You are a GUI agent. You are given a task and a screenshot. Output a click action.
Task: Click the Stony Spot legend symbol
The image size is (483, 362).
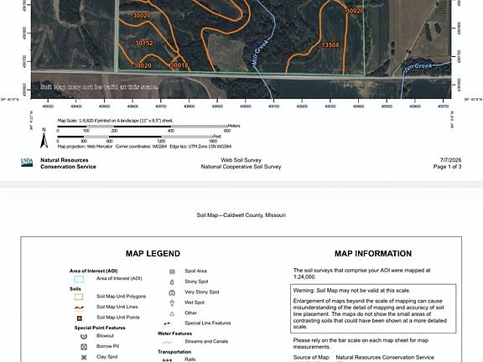coord(172,282)
